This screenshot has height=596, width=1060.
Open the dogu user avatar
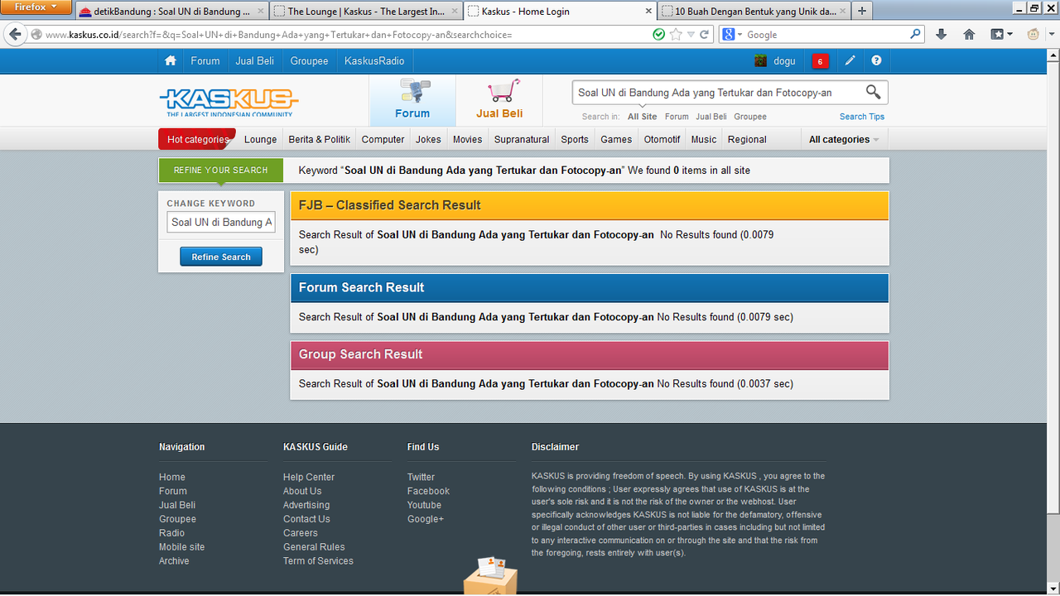(x=760, y=60)
